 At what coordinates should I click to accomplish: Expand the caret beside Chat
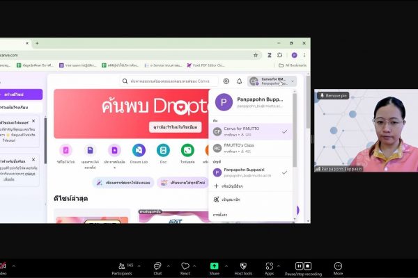coord(169,266)
